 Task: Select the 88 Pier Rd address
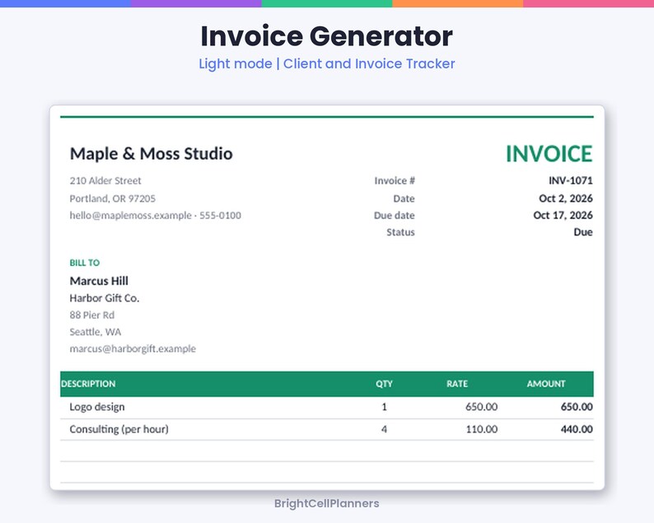coord(91,315)
